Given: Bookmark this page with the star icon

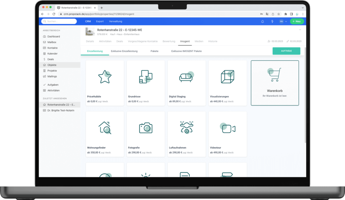Looking at the screenshot, I should pos(279,14).
